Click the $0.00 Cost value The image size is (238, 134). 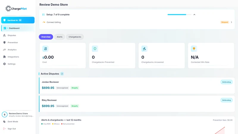pos(48,57)
